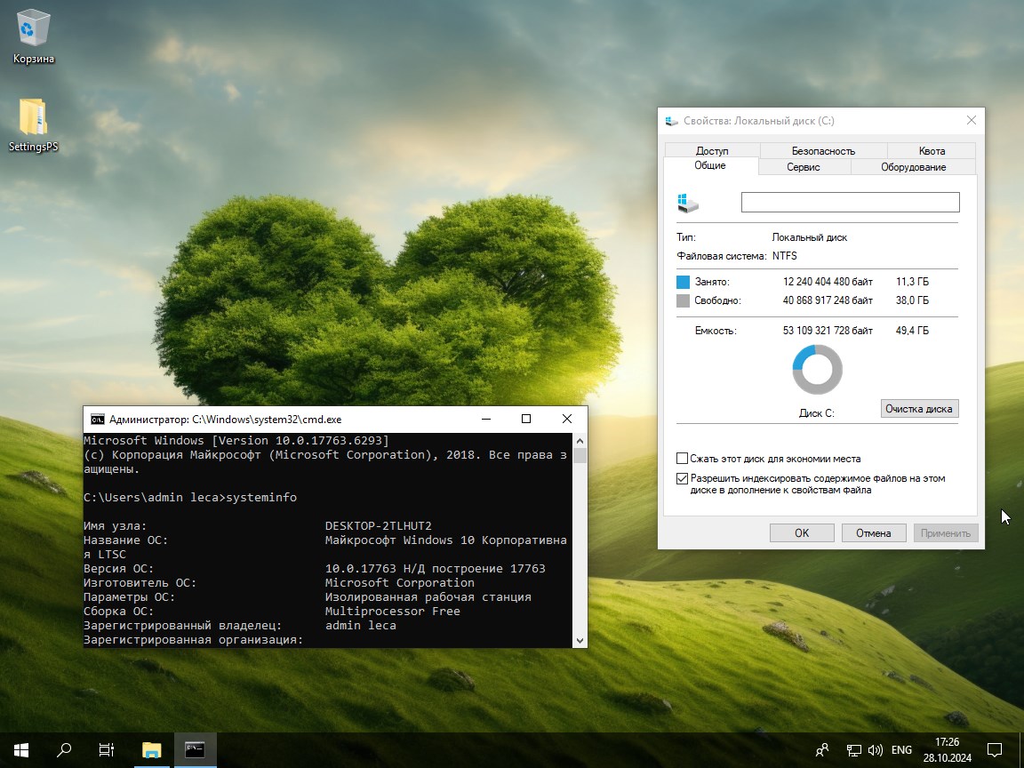Open the notification center icon
This screenshot has width=1024, height=768.
coord(994,749)
